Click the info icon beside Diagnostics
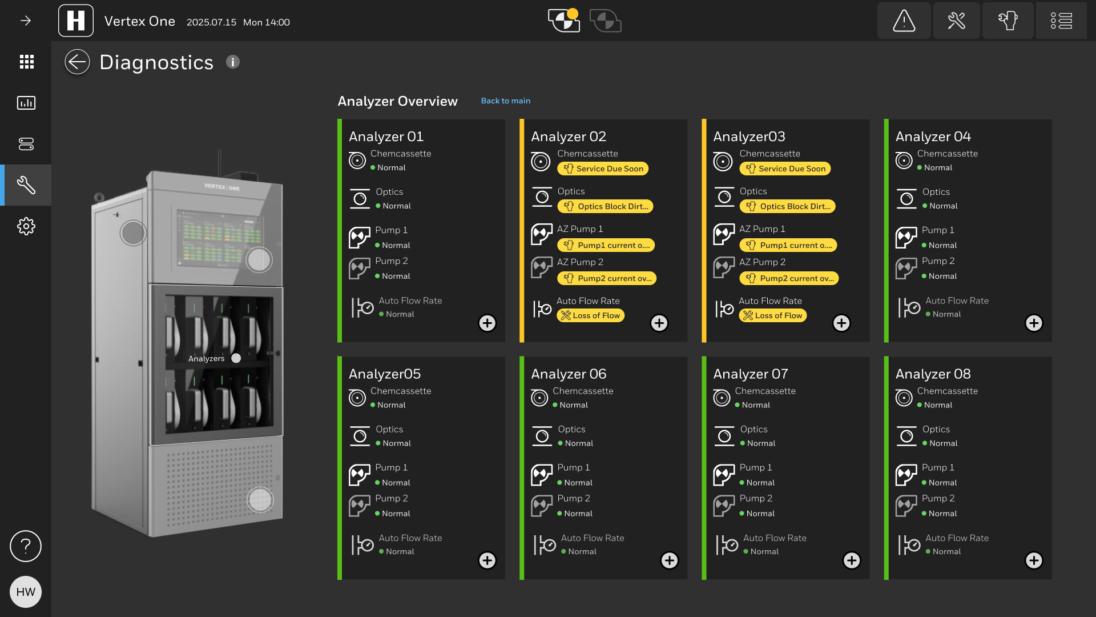This screenshot has height=617, width=1096. point(232,62)
